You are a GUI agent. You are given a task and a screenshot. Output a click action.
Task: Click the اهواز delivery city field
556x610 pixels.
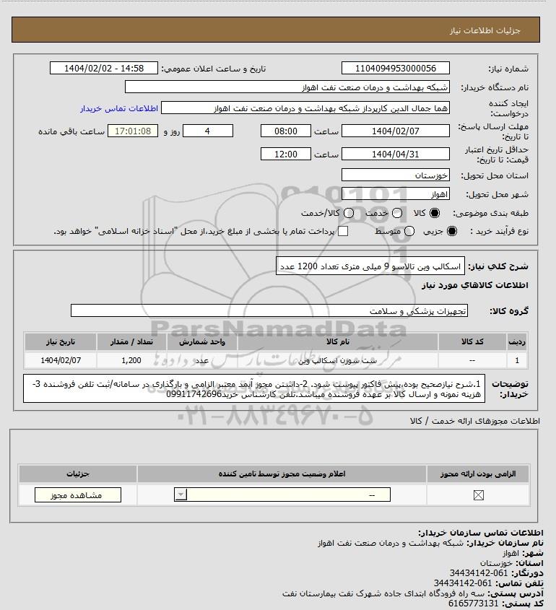tap(395, 193)
